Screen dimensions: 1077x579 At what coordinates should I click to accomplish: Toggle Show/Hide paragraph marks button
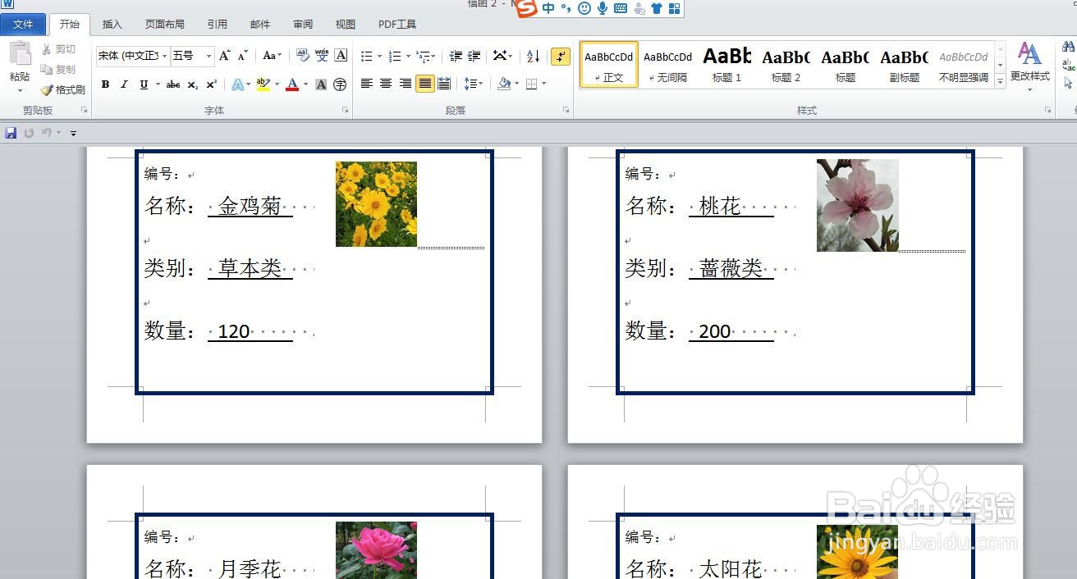click(x=561, y=56)
